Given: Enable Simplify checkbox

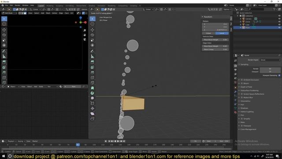Looking at the screenshot, I should [242, 119].
